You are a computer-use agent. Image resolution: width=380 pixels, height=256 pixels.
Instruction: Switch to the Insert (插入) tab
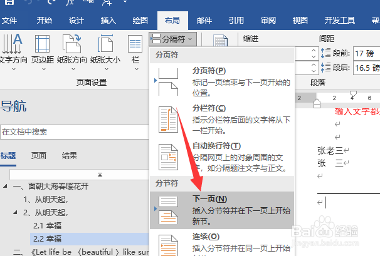(108, 21)
